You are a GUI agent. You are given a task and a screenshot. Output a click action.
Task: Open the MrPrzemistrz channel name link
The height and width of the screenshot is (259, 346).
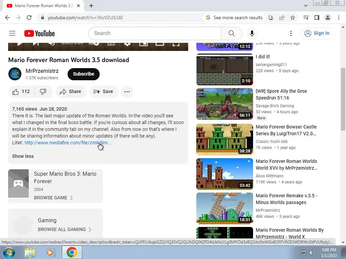click(x=42, y=71)
